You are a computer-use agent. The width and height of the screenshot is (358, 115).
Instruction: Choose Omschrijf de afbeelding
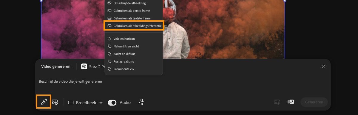click(x=134, y=3)
